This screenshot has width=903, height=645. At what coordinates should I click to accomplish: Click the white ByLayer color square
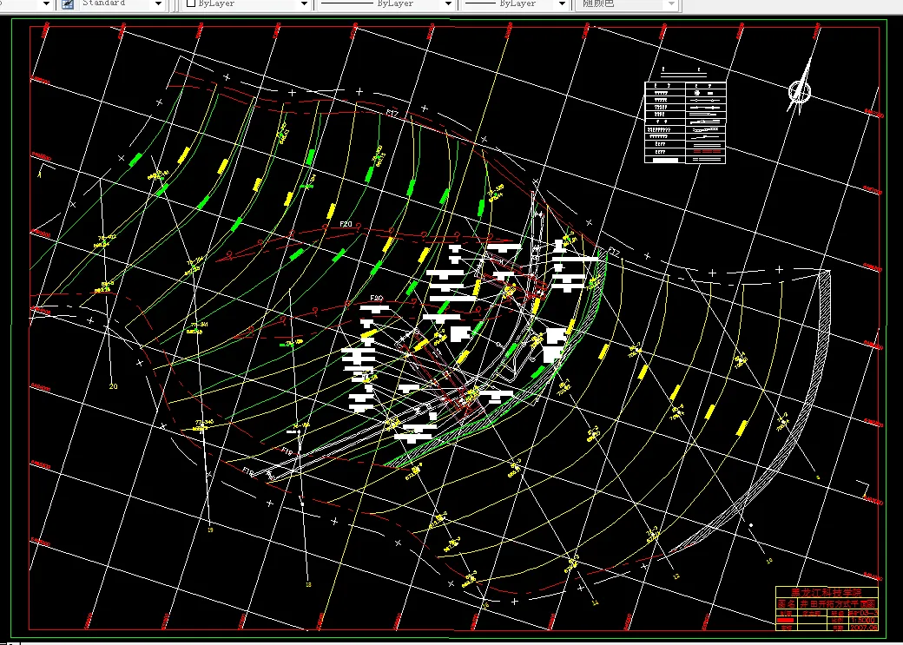pyautogui.click(x=191, y=4)
